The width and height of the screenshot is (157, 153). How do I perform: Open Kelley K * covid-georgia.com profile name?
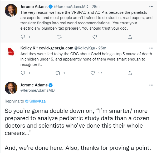click(47, 48)
